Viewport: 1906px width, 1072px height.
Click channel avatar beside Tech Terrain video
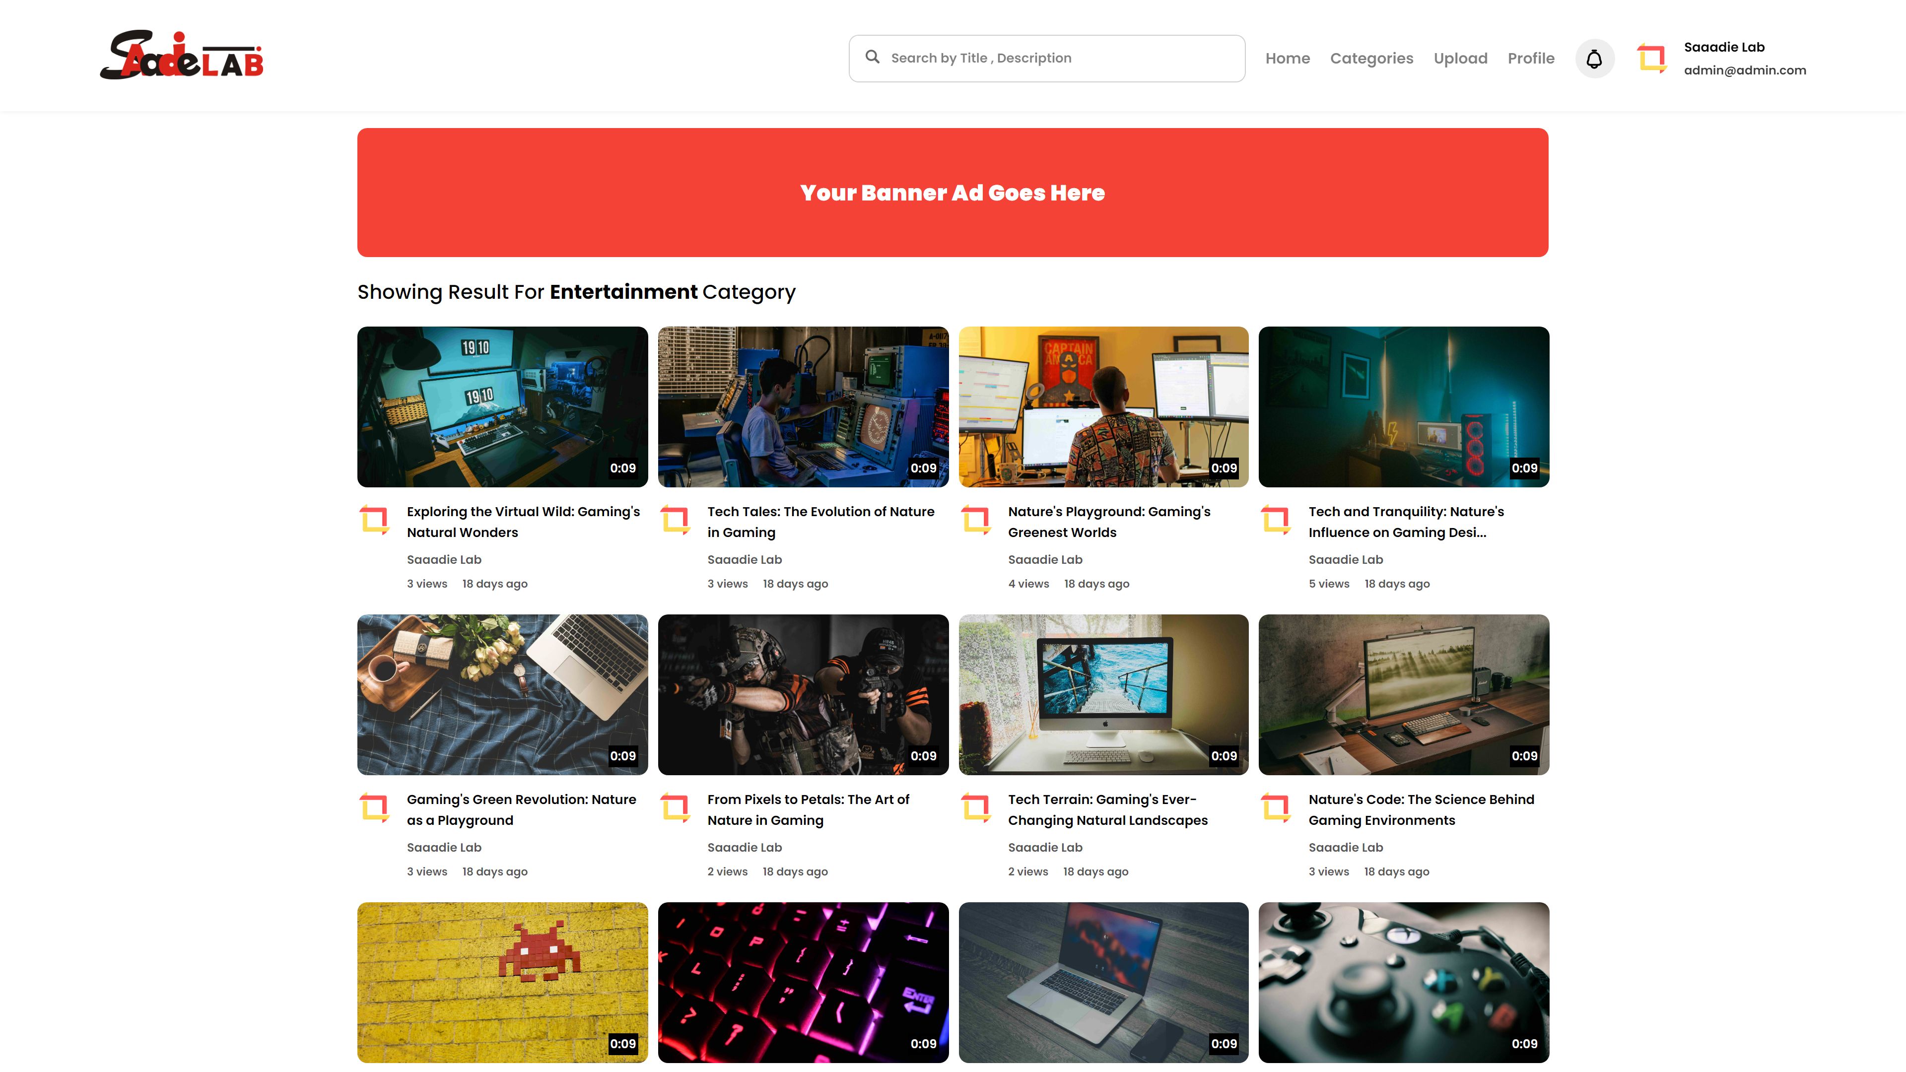coord(976,807)
